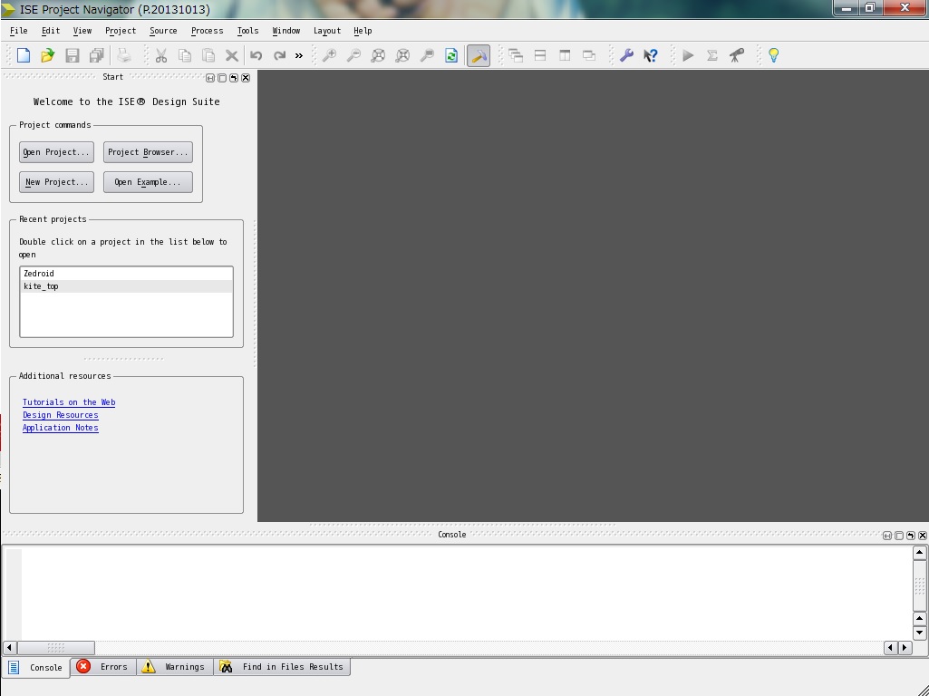Switch to the Console tab

[x=36, y=668]
